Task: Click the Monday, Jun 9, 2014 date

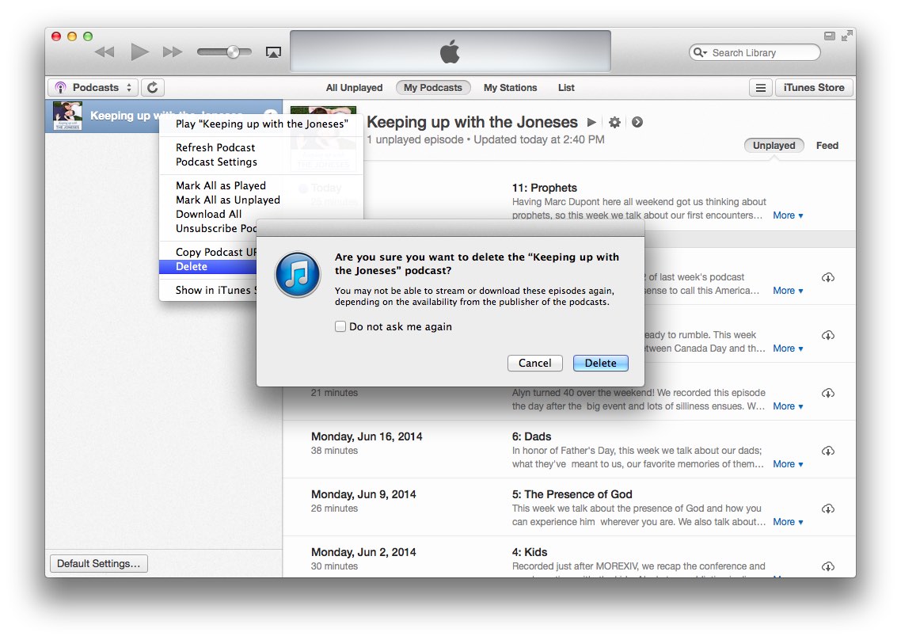Action: [x=363, y=494]
